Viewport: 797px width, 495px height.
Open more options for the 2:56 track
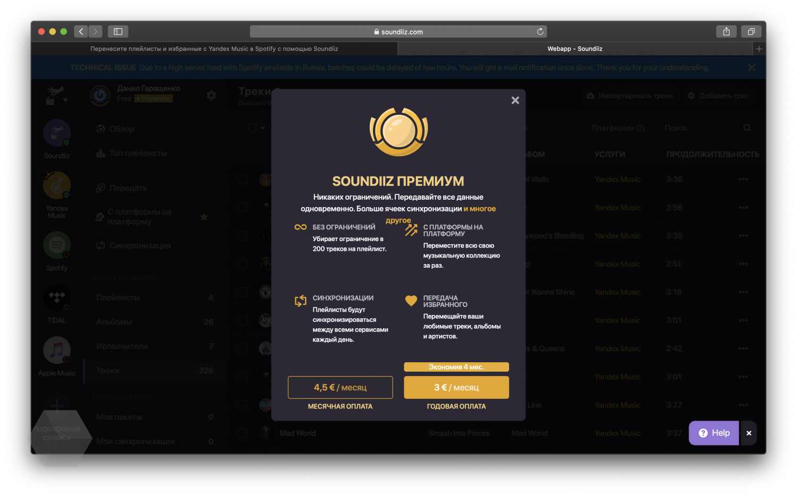(x=743, y=207)
